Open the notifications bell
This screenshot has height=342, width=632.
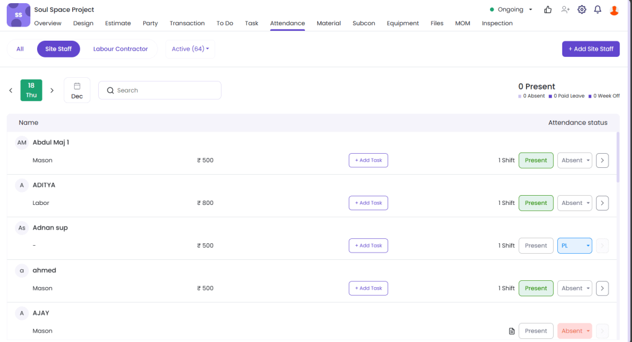597,10
